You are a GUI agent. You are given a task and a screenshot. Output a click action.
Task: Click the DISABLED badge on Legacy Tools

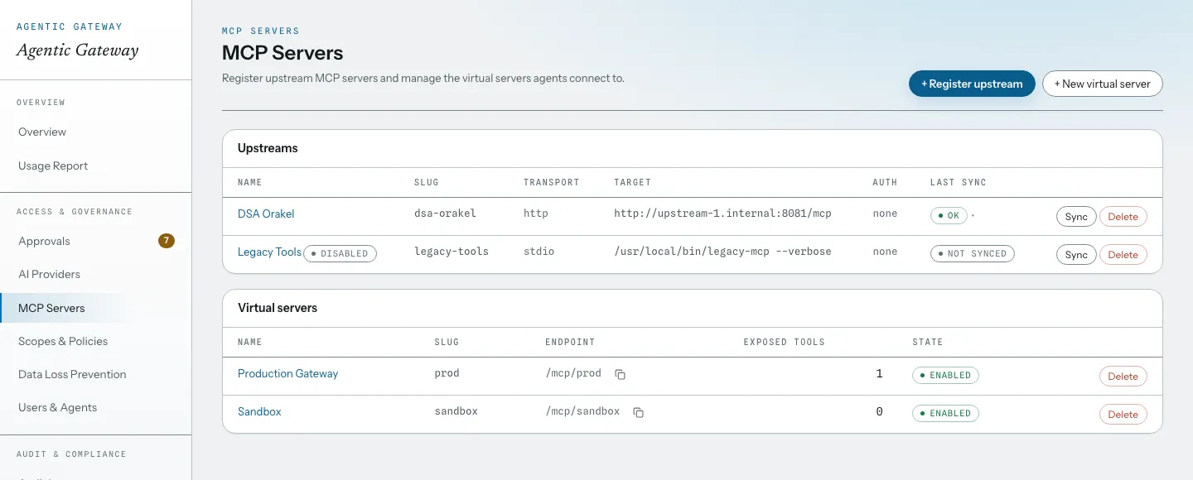[340, 253]
